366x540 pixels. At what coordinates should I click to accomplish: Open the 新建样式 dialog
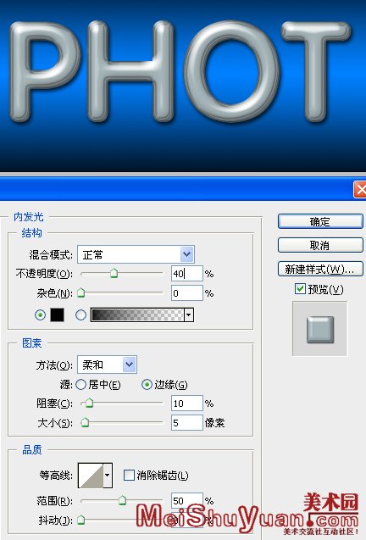point(320,269)
